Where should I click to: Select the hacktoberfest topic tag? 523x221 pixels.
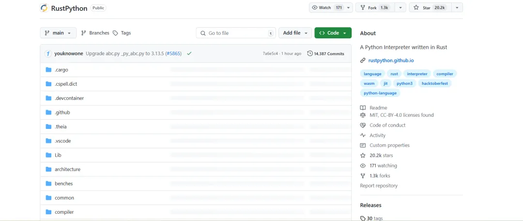tap(435, 83)
